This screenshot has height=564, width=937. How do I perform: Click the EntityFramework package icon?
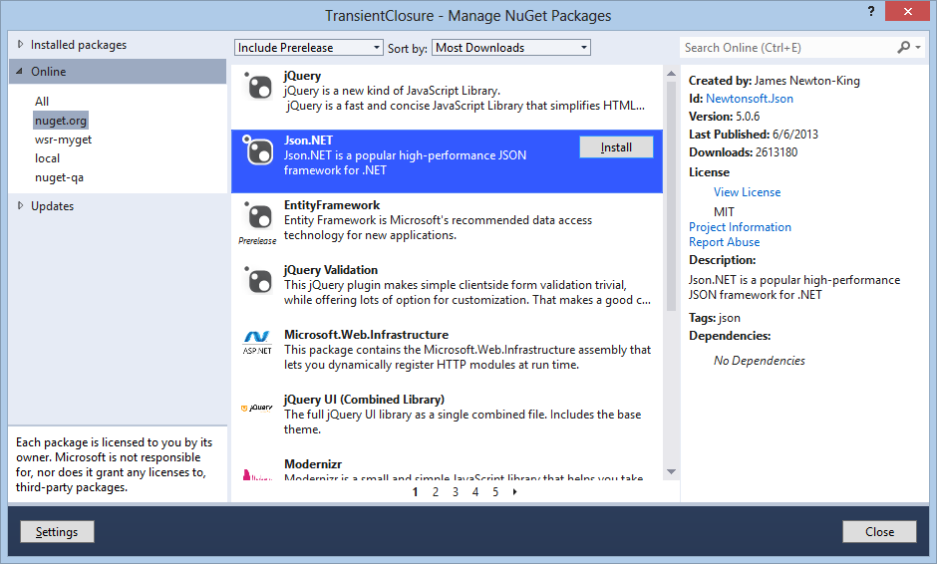[x=259, y=217]
